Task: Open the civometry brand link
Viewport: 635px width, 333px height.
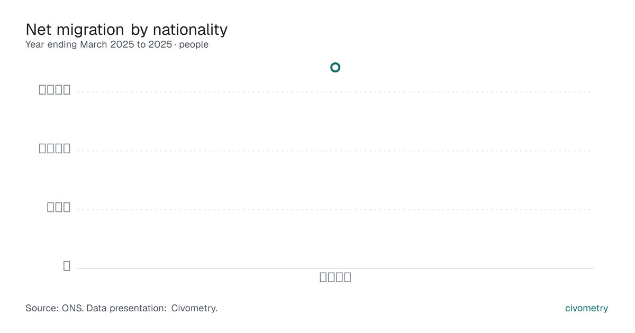Action: (x=586, y=308)
